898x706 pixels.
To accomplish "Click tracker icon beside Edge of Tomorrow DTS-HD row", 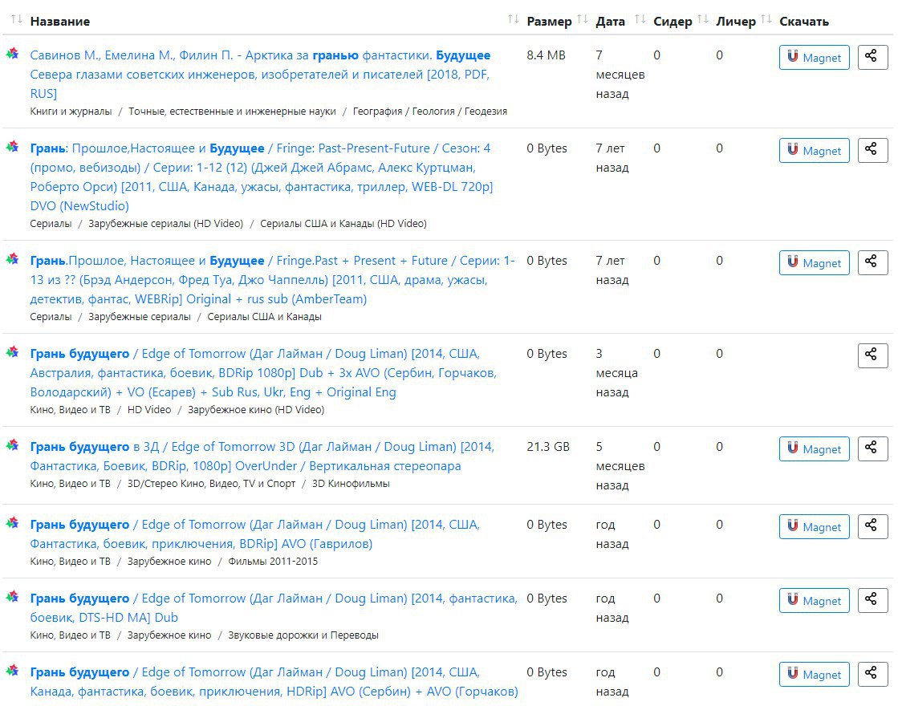I will [12, 597].
